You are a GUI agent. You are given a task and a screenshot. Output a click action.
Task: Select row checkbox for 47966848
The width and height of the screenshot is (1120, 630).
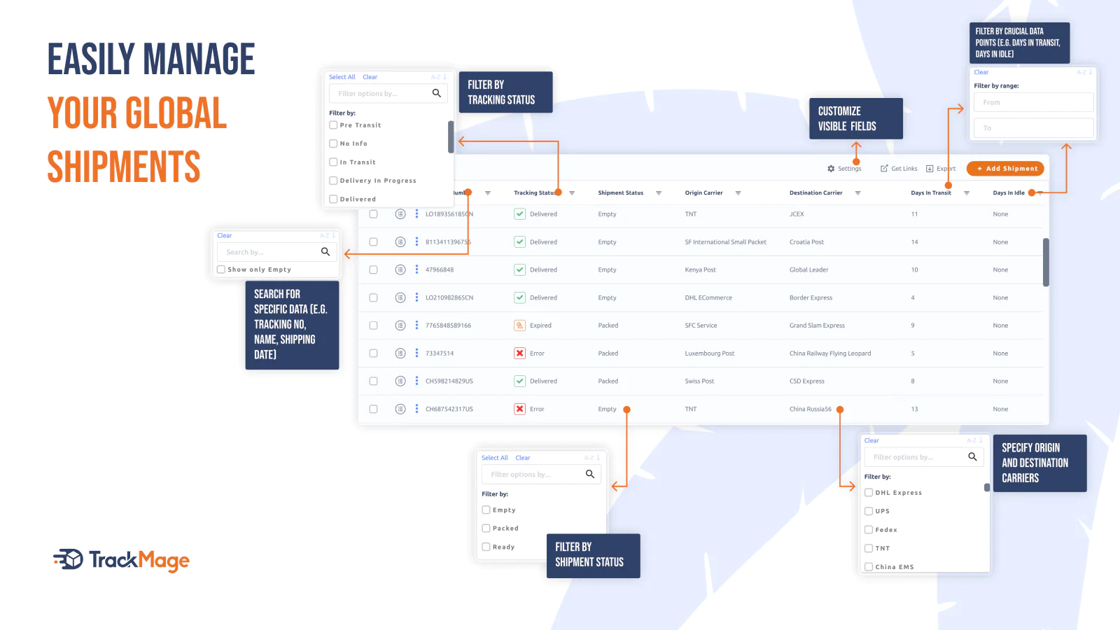[x=373, y=269]
